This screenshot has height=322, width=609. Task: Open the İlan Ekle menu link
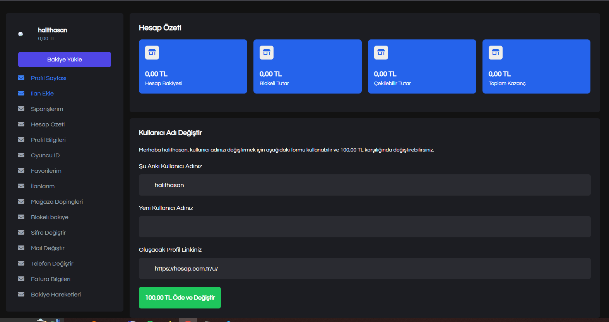[42, 94]
